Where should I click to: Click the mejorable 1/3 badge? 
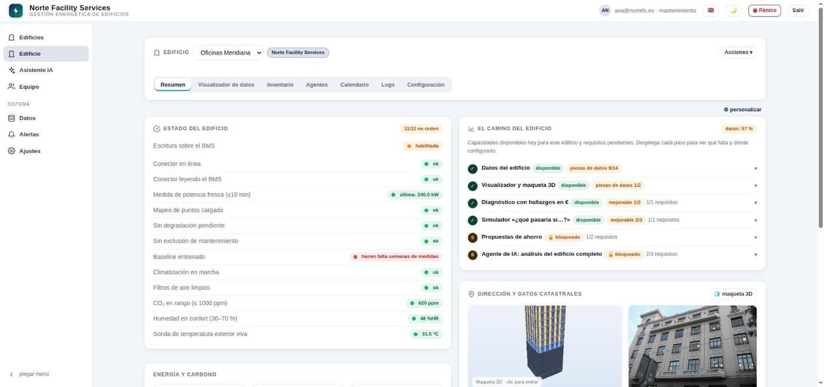click(624, 202)
